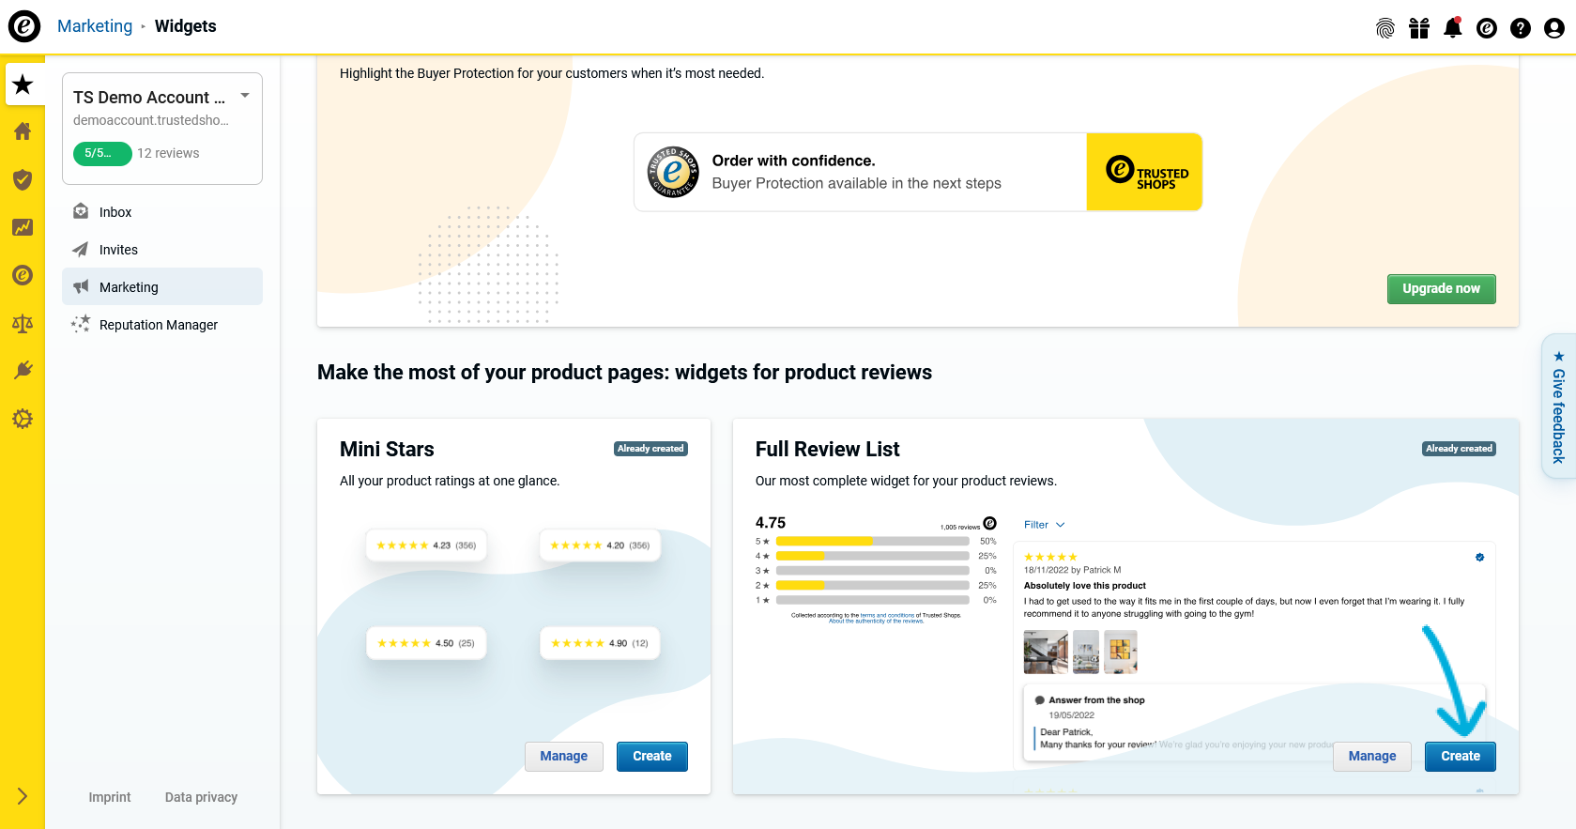This screenshot has width=1576, height=829.
Task: Open the reviews star icon in sidebar
Action: (23, 84)
